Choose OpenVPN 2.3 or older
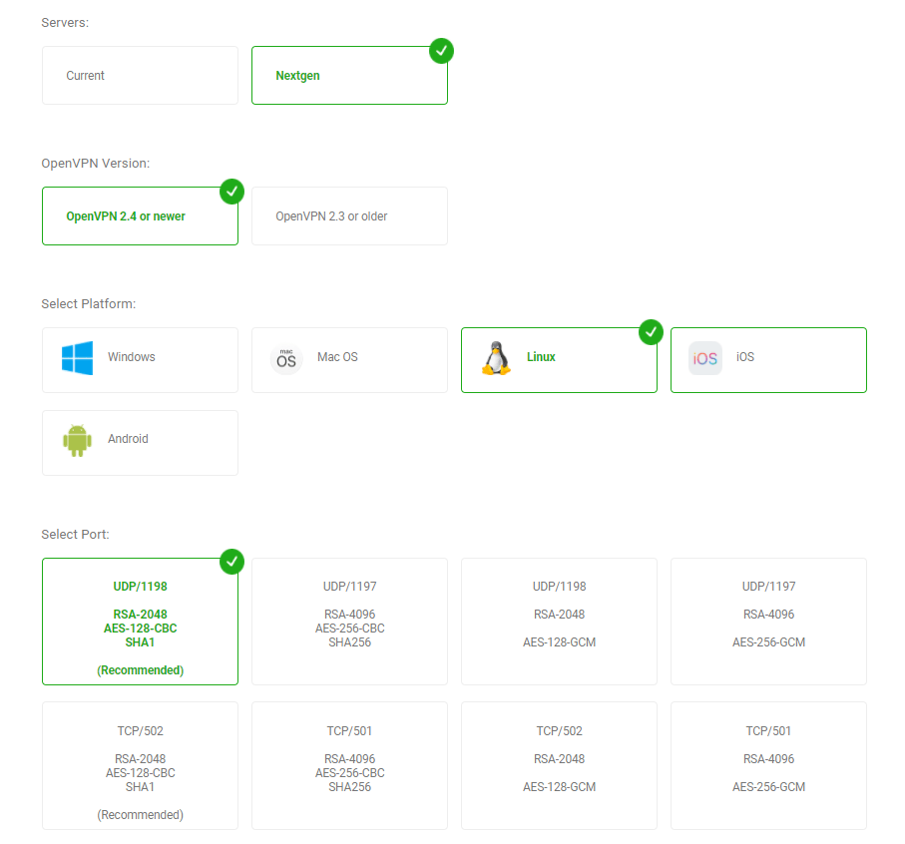This screenshot has width=905, height=844. click(x=350, y=216)
